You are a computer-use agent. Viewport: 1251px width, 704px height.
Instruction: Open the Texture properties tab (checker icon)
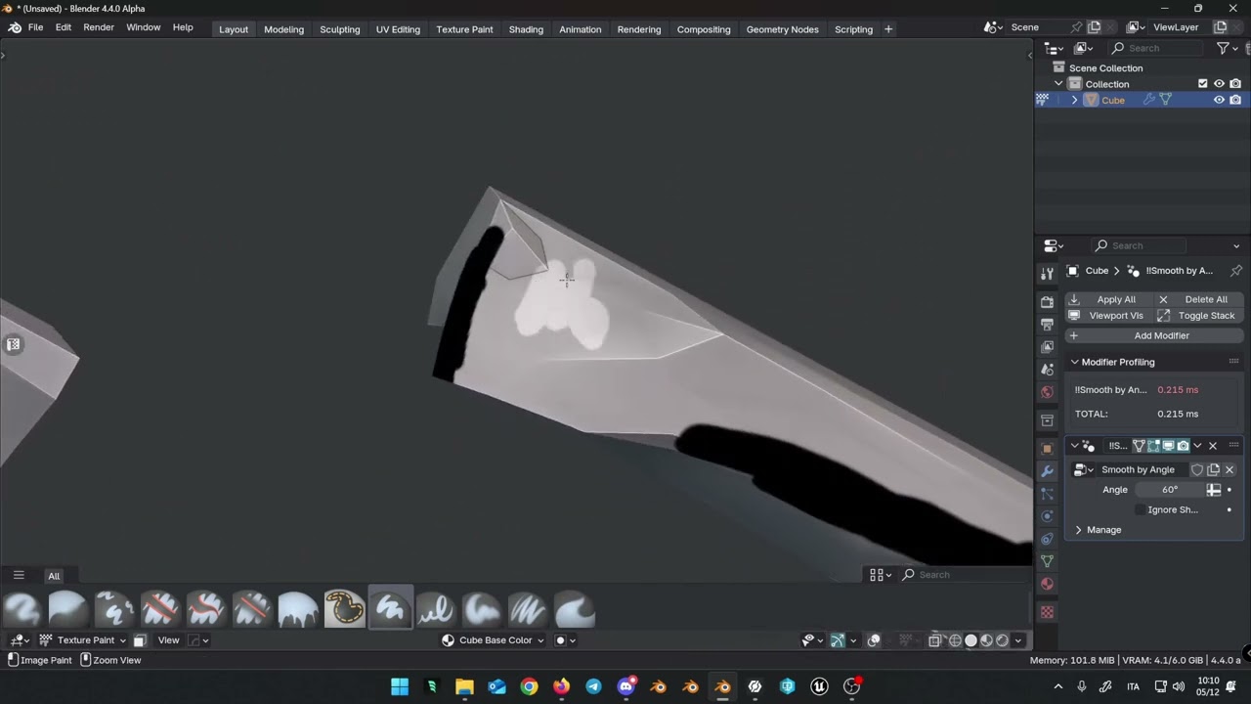1047,612
